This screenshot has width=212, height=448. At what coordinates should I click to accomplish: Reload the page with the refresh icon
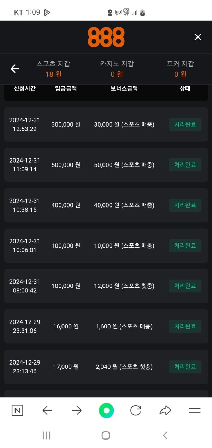click(136, 410)
